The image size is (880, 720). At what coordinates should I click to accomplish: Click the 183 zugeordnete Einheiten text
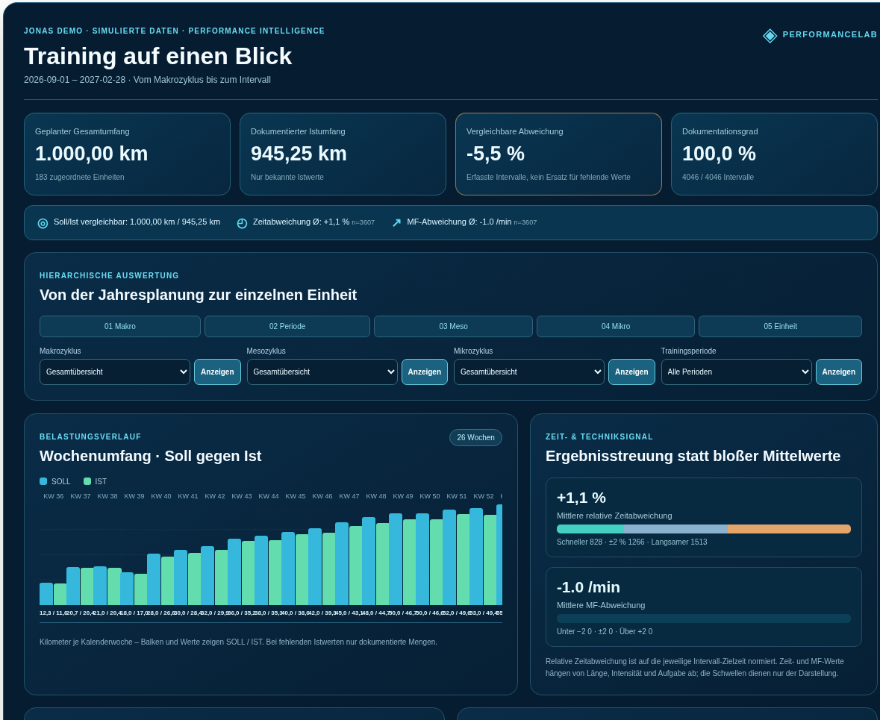pyautogui.click(x=80, y=178)
